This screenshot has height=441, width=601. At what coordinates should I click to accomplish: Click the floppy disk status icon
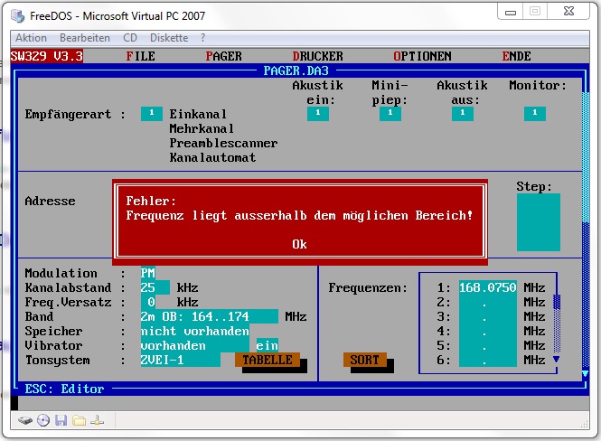click(x=61, y=420)
